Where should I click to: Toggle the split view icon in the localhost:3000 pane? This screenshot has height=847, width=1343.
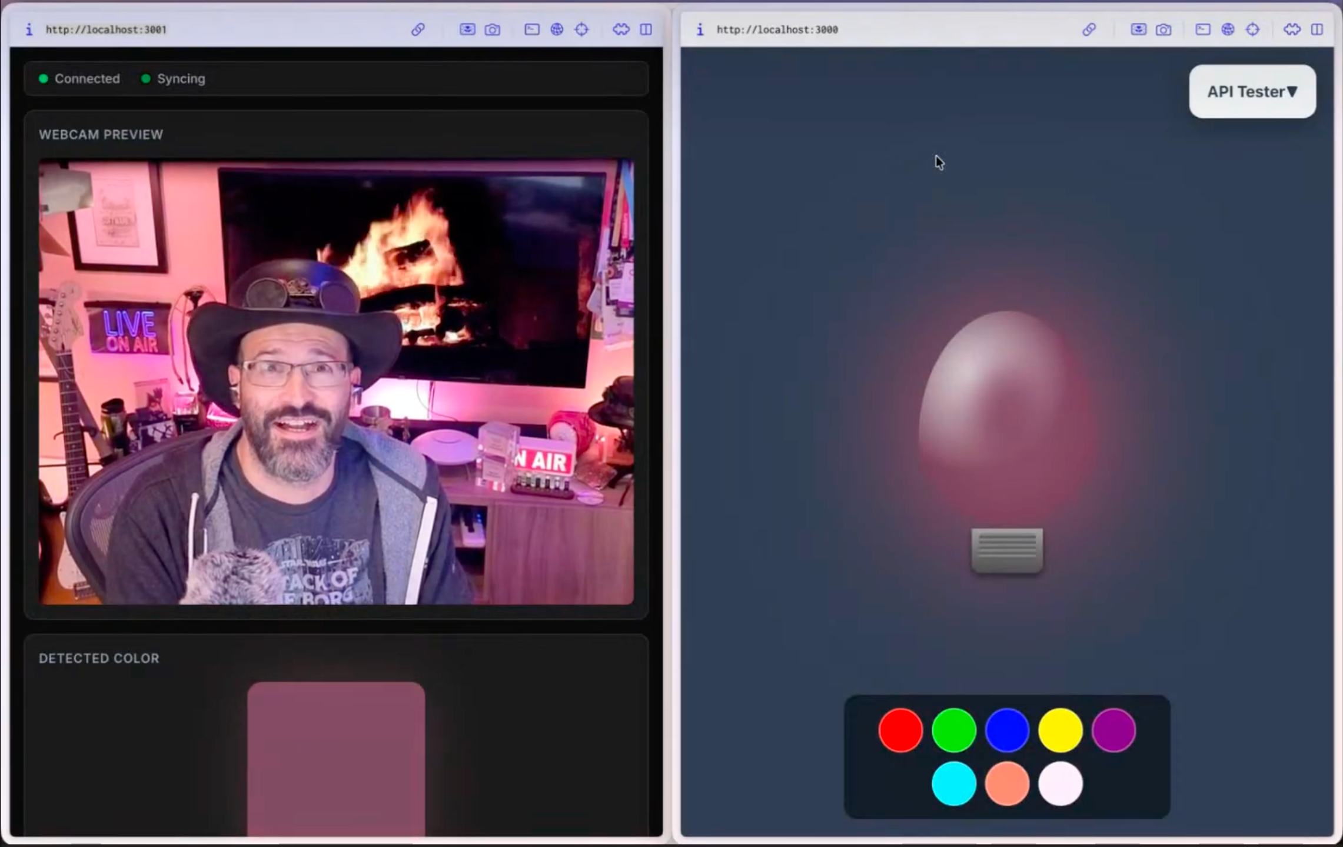click(1317, 29)
